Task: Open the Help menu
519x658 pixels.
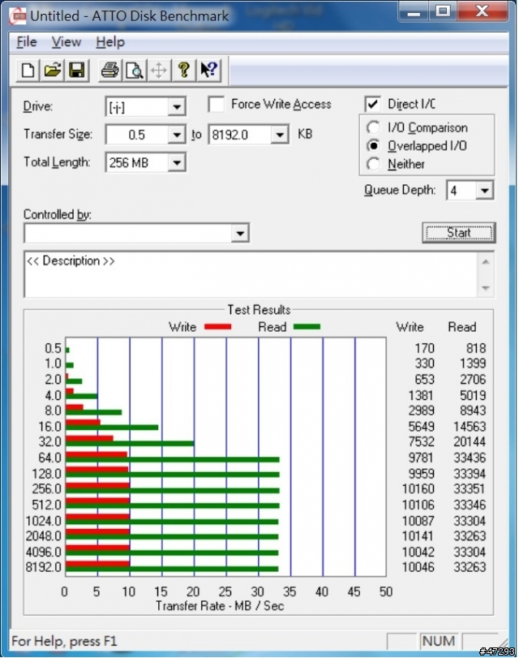Action: (x=110, y=42)
